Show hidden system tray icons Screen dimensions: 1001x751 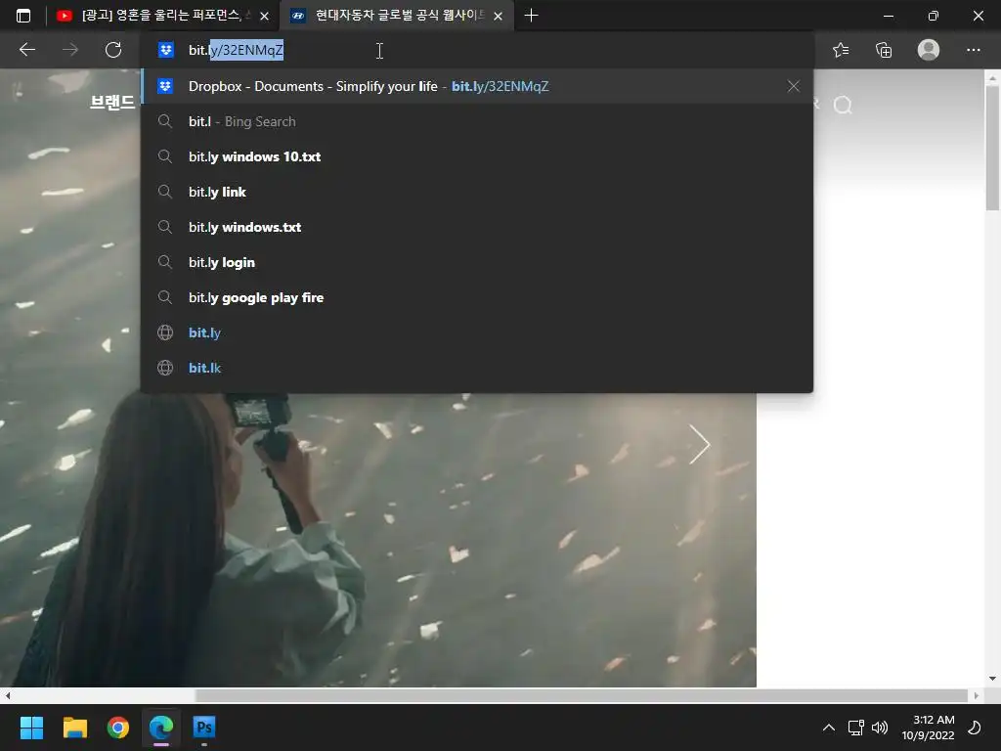(x=829, y=728)
